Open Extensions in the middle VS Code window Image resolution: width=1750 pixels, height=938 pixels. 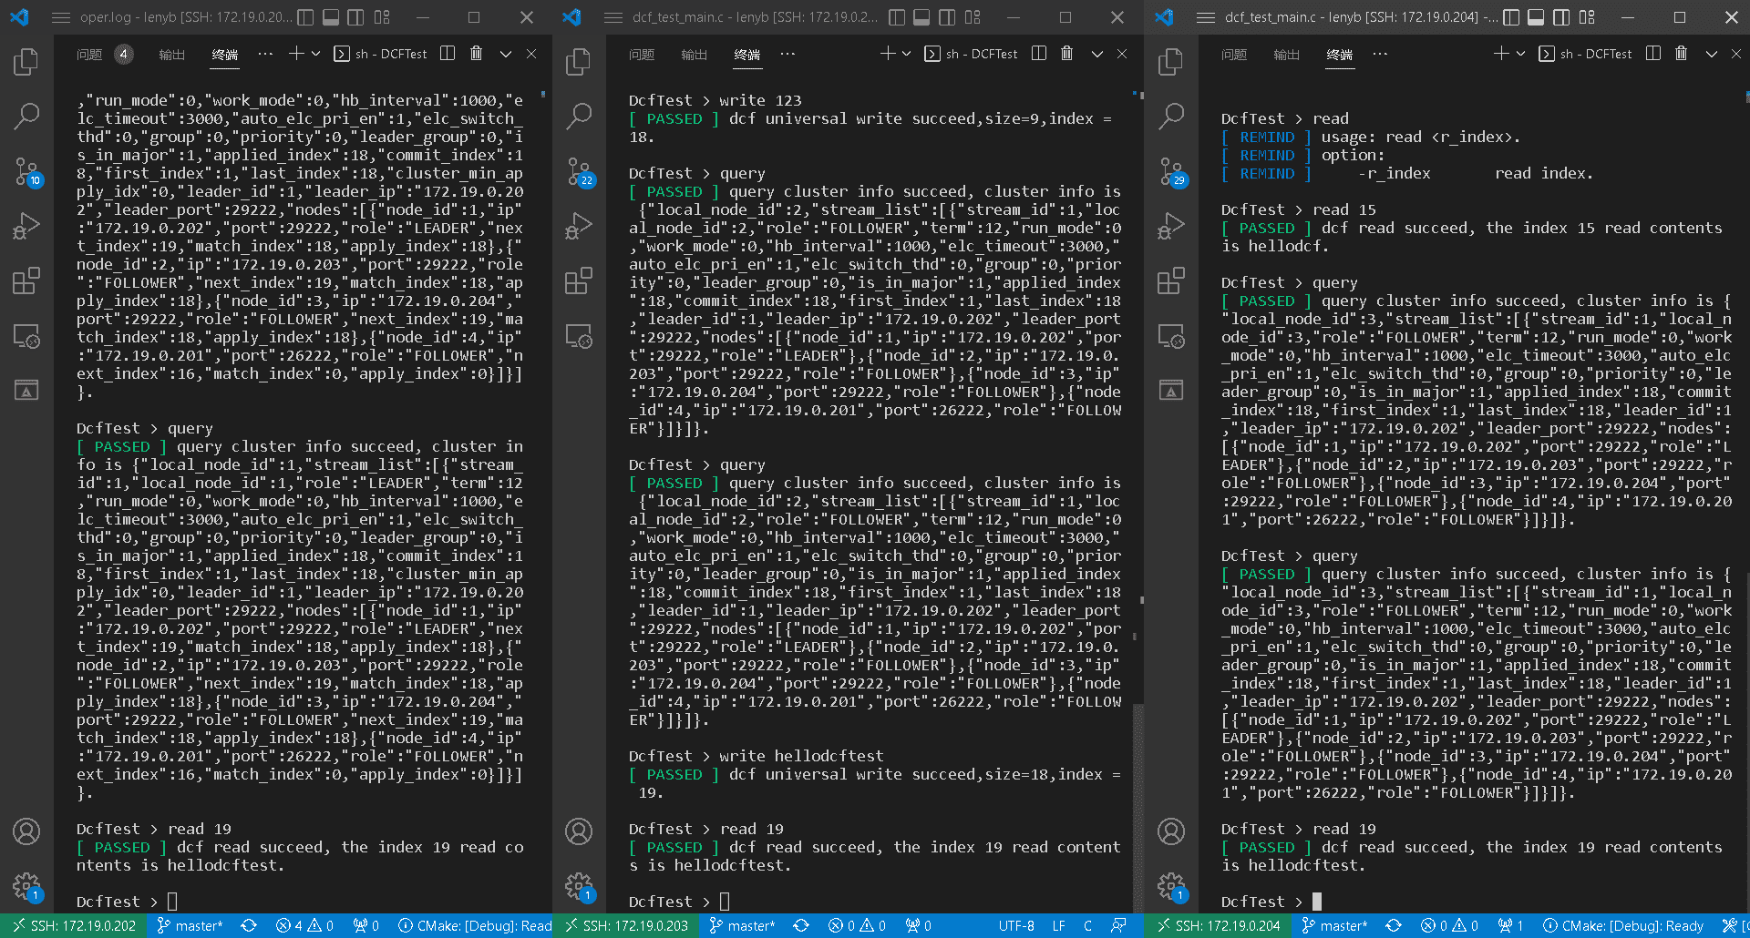579,280
